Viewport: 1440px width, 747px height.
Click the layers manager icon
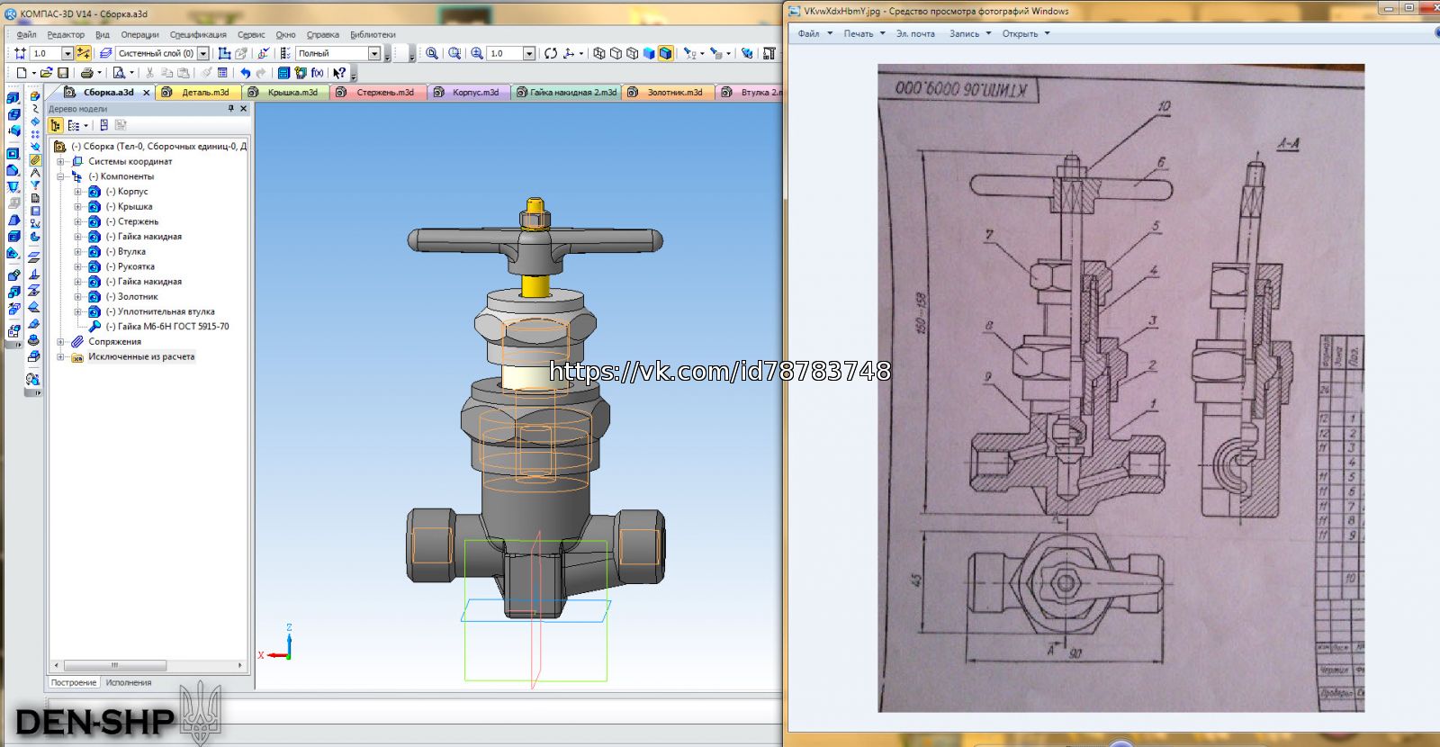click(x=106, y=53)
